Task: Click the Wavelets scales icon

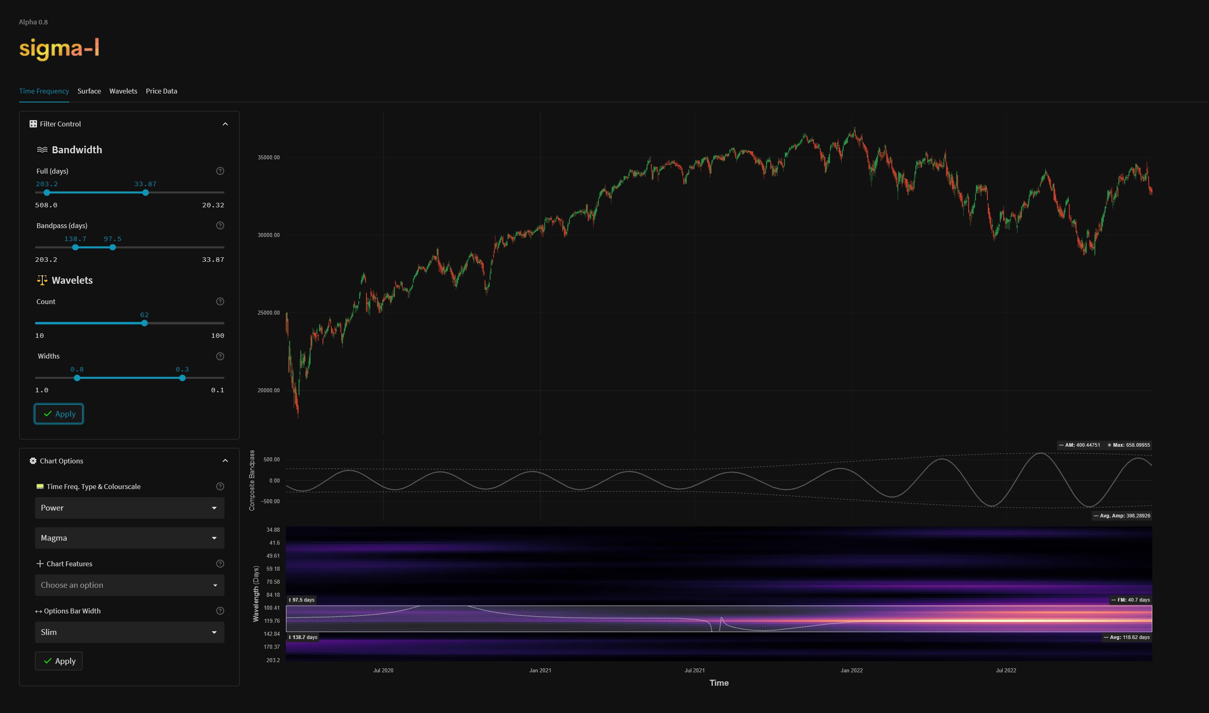Action: point(41,280)
